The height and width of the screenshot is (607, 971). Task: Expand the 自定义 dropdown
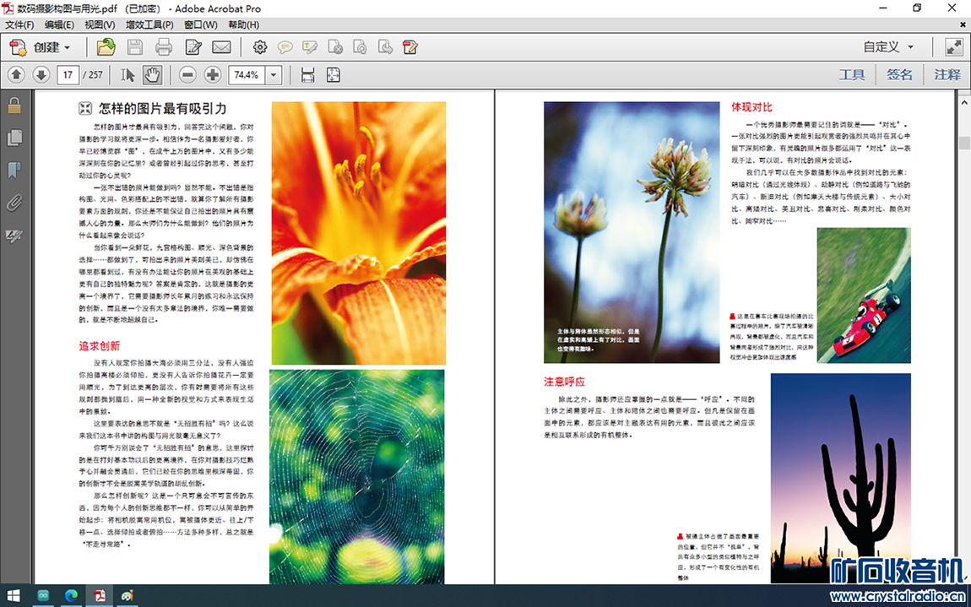point(888,47)
